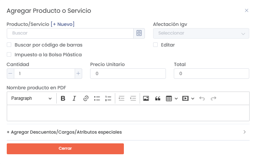
Task: Create a numbered list
Action: click(108, 98)
